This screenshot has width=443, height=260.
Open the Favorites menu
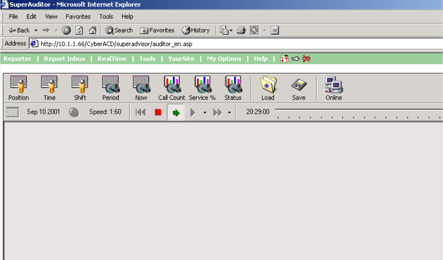(78, 16)
